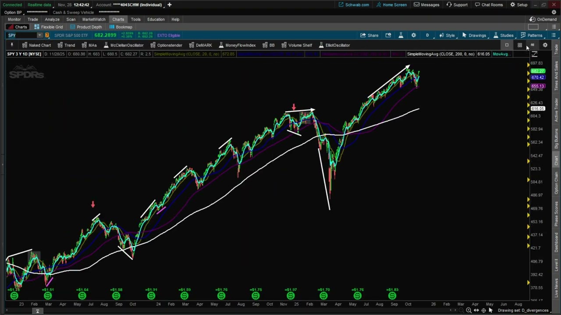Open the Dashboard side panel
Image resolution: width=561 pixels, height=315 pixels.
tap(557, 242)
